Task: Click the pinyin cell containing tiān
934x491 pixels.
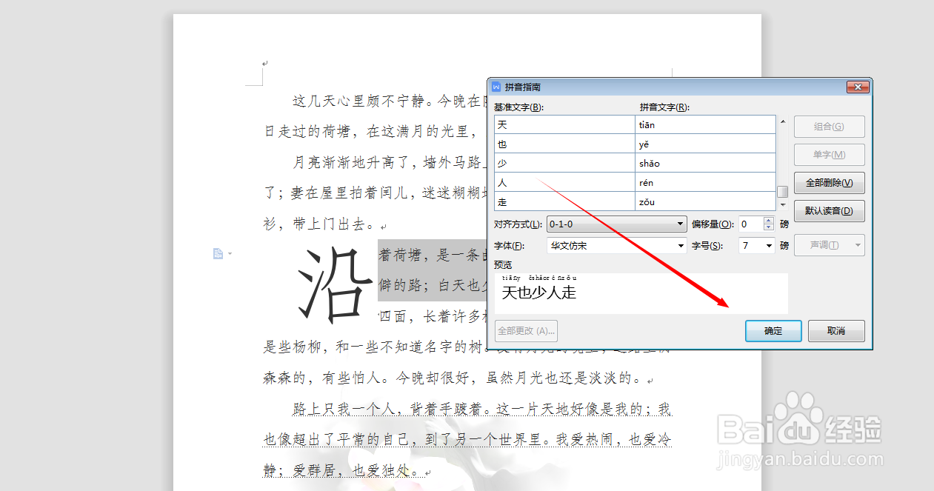Action: [x=704, y=124]
